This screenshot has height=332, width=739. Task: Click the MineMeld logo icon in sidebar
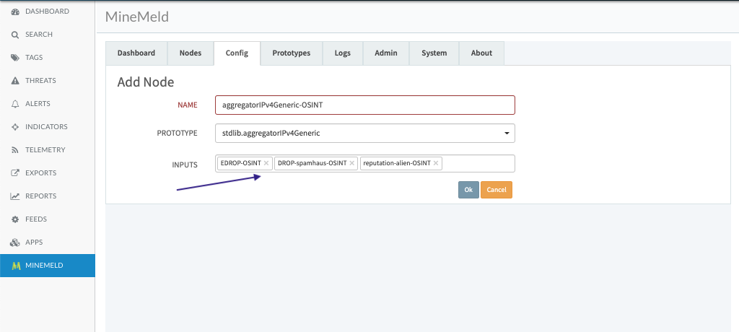coord(15,266)
